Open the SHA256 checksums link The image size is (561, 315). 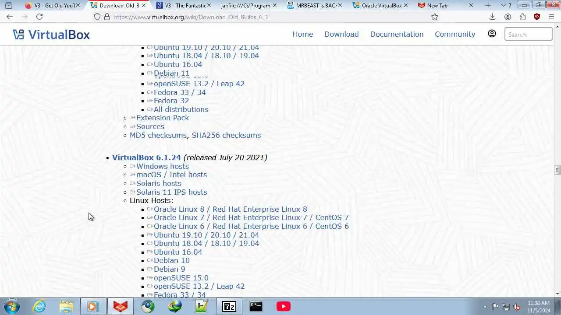pos(226,135)
